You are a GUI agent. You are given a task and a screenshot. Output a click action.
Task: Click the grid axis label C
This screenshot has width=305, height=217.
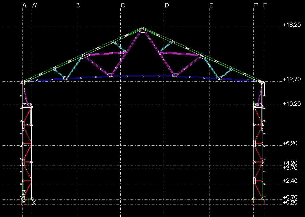pos(122,5)
